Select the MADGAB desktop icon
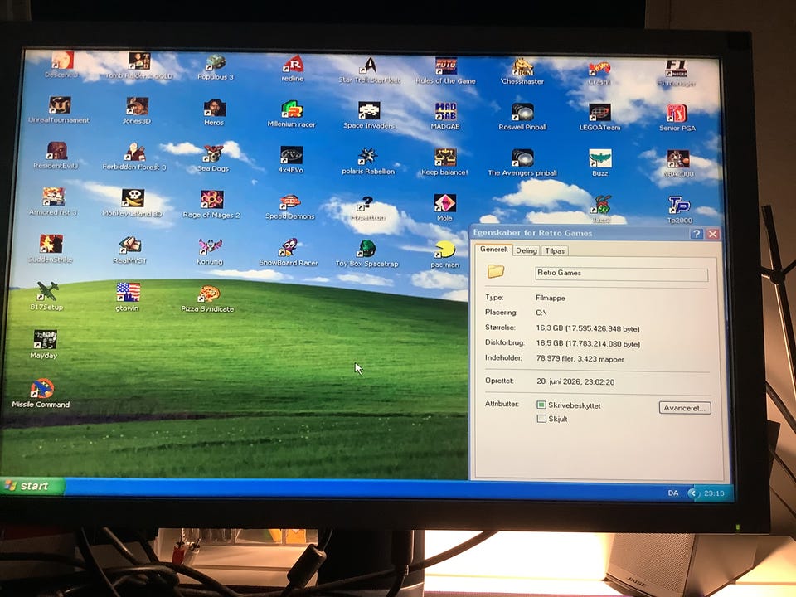This screenshot has height=597, width=796. [446, 112]
